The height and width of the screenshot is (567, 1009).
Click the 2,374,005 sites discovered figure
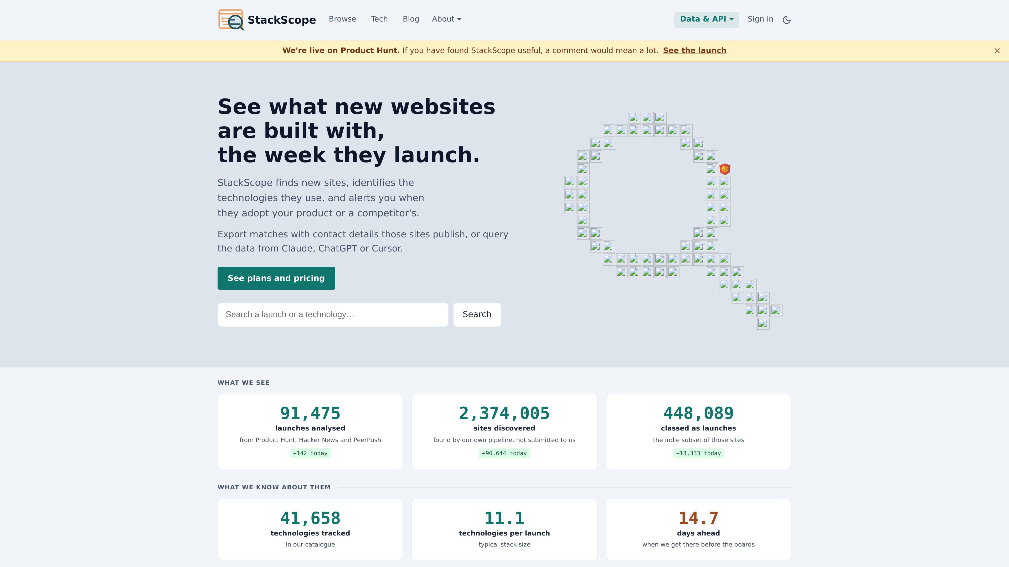pyautogui.click(x=504, y=413)
